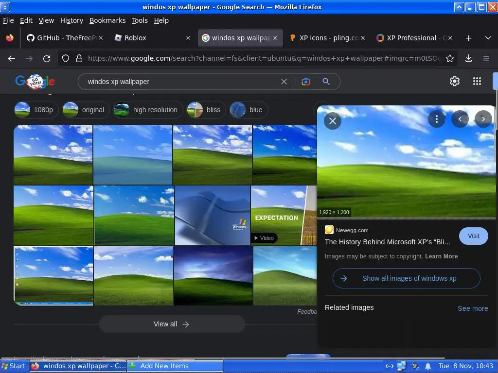Image resolution: width=498 pixels, height=373 pixels.
Task: Click the View all button
Action: [172, 324]
